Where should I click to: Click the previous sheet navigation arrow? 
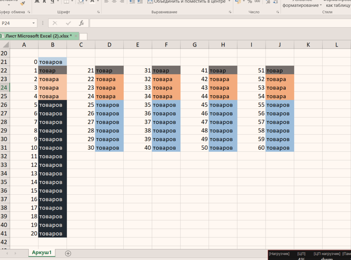click(x=7, y=253)
